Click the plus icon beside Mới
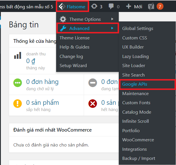The height and width of the screenshot is (165, 176). 128,6
